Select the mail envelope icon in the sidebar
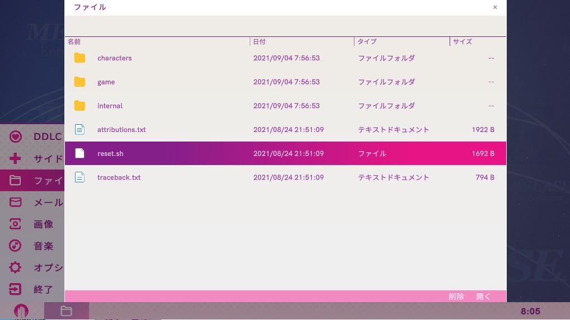This screenshot has height=320, width=570. [x=16, y=203]
